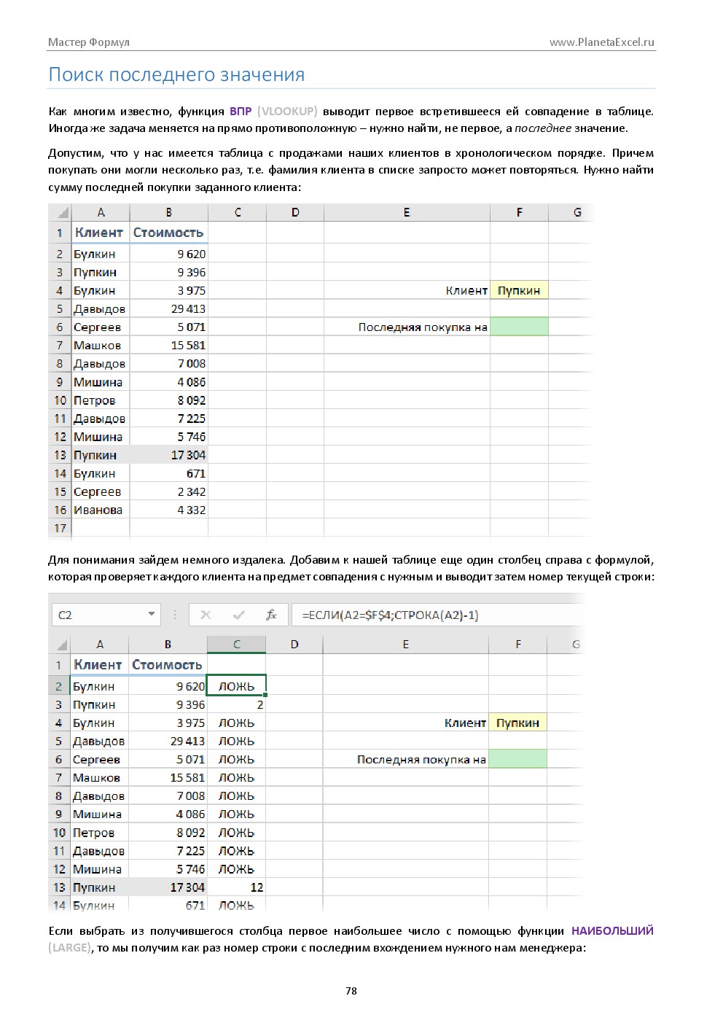Click the page number 78

351,990
